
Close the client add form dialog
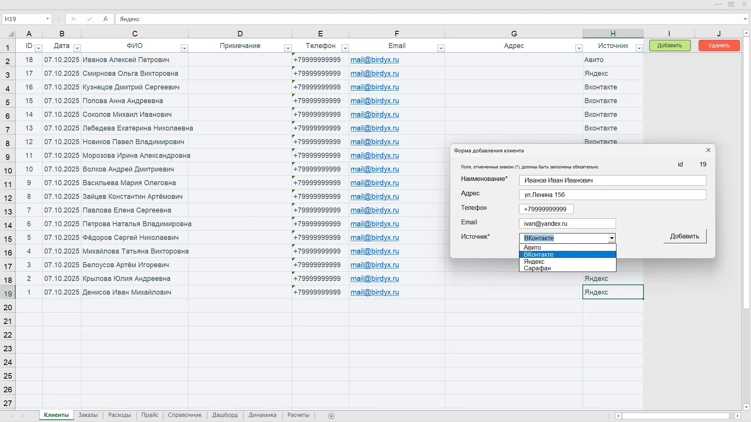tap(708, 150)
